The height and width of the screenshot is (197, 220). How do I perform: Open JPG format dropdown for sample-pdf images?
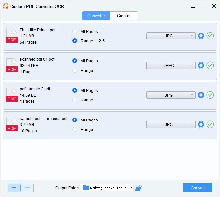click(x=171, y=124)
